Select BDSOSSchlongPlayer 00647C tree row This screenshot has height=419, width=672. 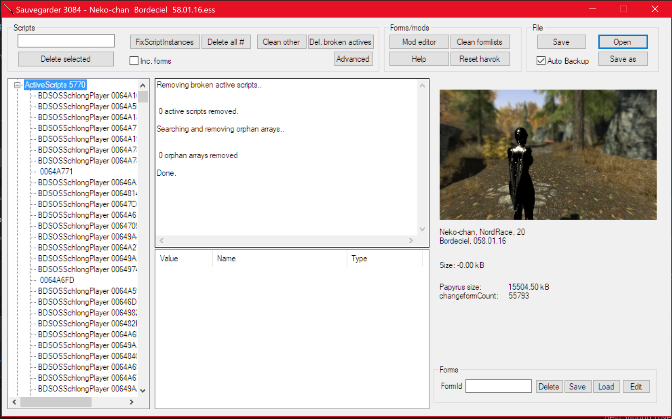click(87, 204)
